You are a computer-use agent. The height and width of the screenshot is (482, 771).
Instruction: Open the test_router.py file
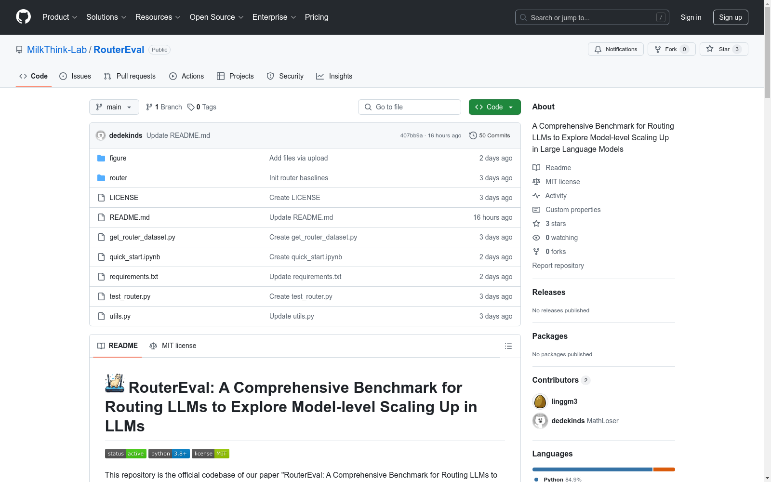coord(130,296)
